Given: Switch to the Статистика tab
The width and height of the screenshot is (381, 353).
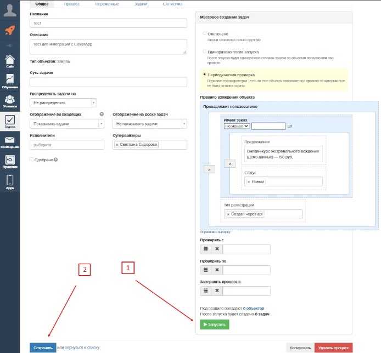Looking at the screenshot, I should pyautogui.click(x=172, y=4).
